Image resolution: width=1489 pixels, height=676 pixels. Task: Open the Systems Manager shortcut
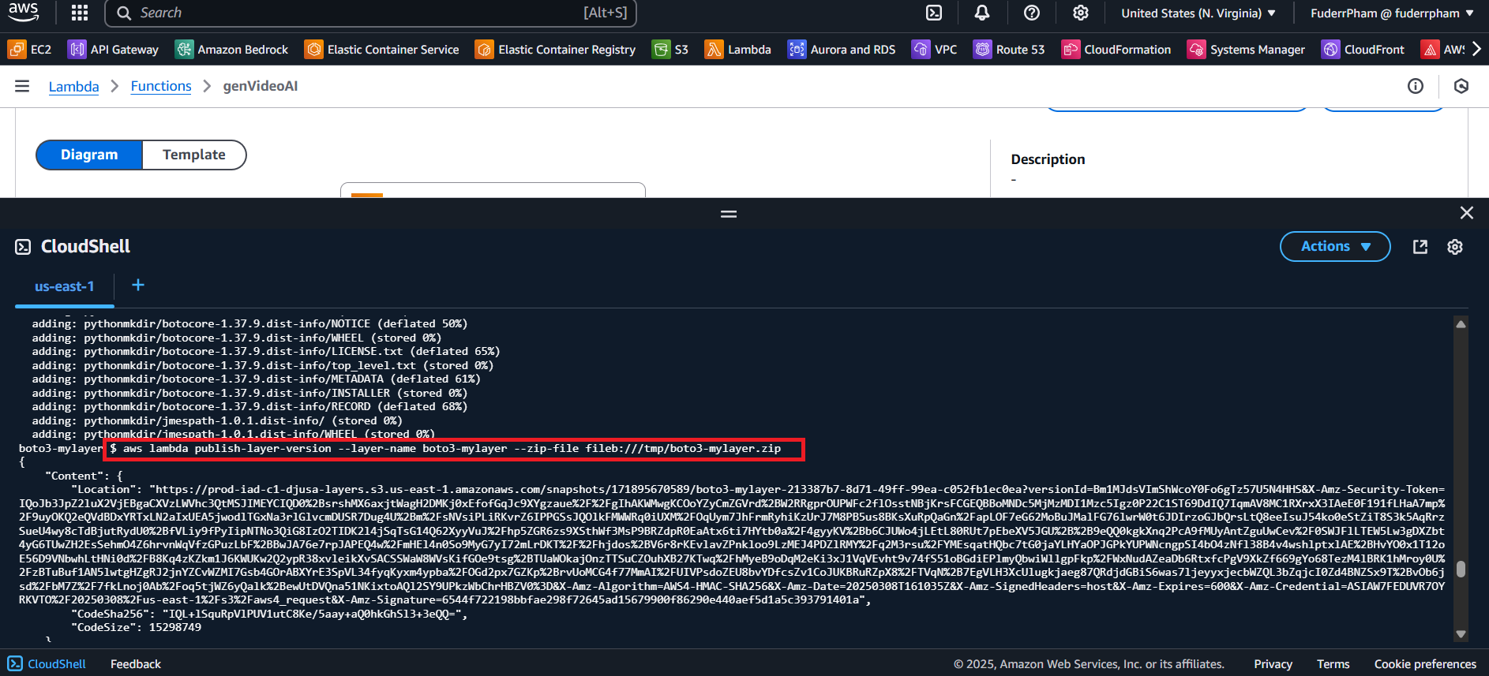pyautogui.click(x=1247, y=50)
